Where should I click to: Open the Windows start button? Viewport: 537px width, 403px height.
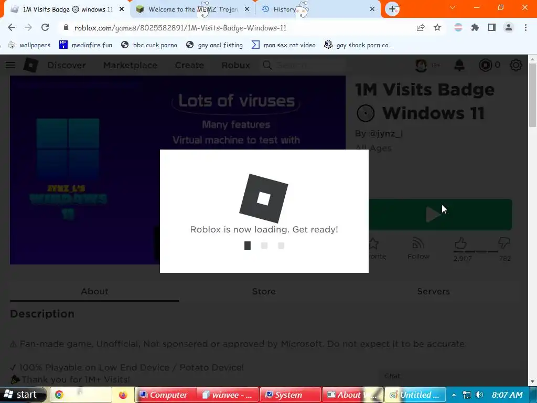[x=23, y=395]
